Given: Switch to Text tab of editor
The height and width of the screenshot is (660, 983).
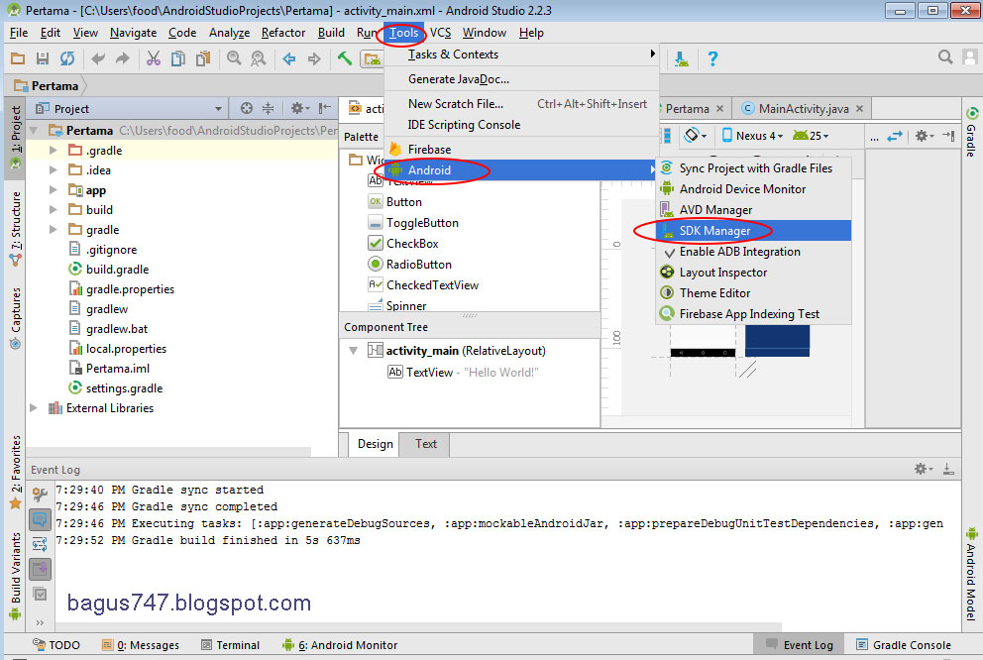Looking at the screenshot, I should click(x=426, y=444).
